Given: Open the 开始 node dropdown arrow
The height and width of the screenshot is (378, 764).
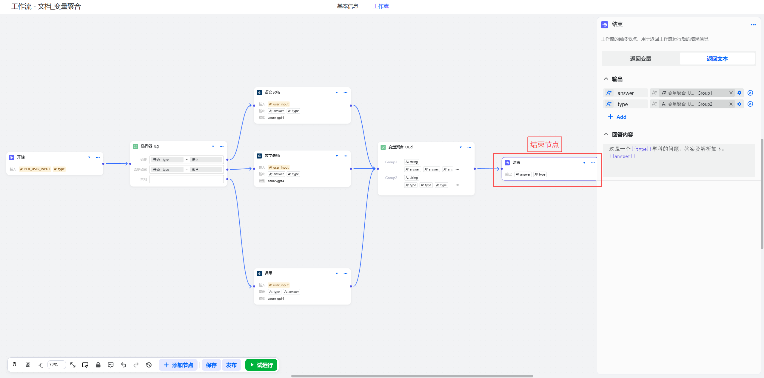Looking at the screenshot, I should 89,157.
